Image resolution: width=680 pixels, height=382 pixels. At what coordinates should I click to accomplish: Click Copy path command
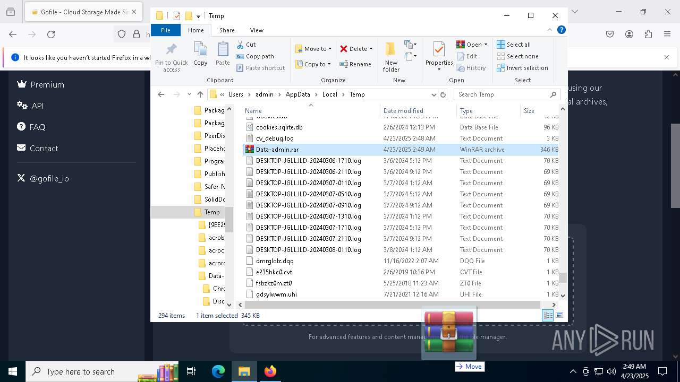point(255,56)
